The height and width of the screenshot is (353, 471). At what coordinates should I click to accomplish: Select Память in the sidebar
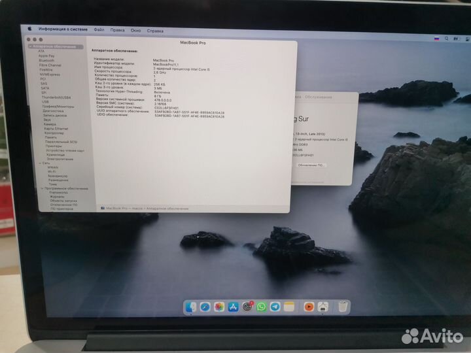click(50, 137)
